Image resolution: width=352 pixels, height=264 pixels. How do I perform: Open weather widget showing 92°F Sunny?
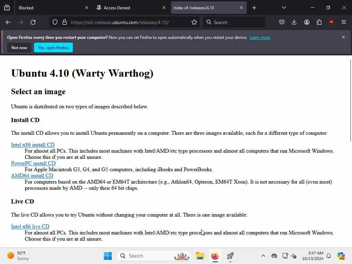pyautogui.click(x=18, y=256)
